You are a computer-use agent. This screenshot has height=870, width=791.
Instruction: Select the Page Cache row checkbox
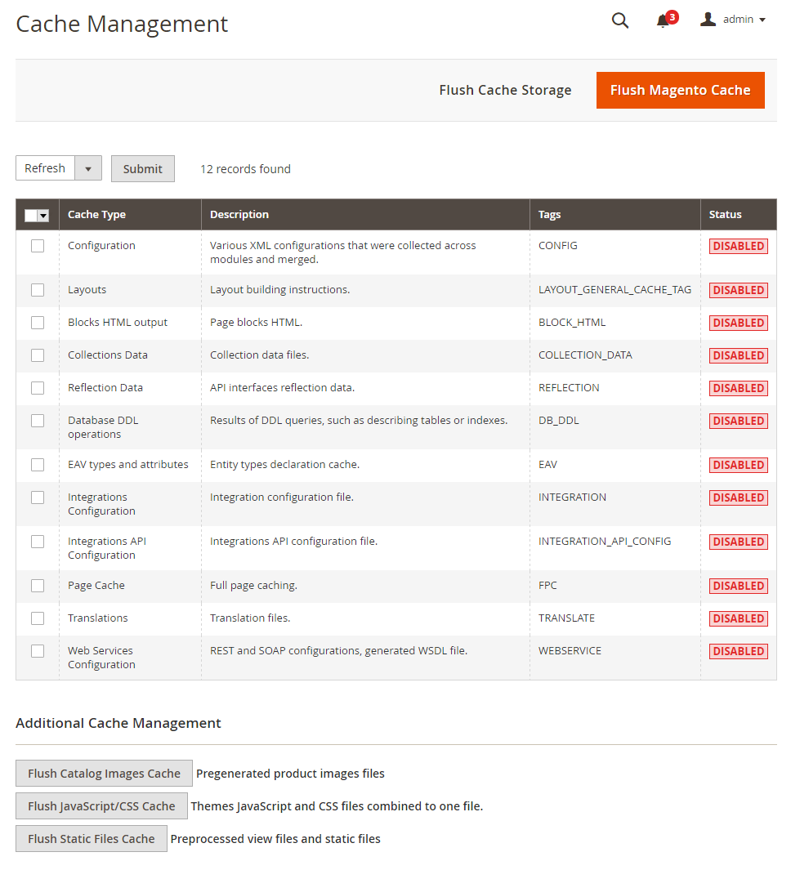(x=38, y=586)
